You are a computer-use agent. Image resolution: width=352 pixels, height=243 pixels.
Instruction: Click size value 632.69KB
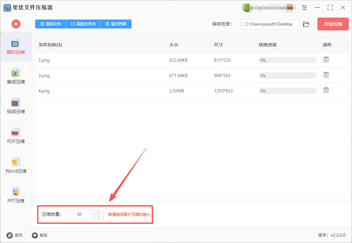point(178,60)
